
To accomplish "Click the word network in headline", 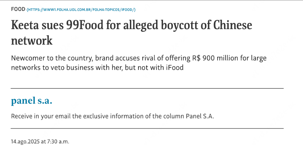I will tap(32, 40).
